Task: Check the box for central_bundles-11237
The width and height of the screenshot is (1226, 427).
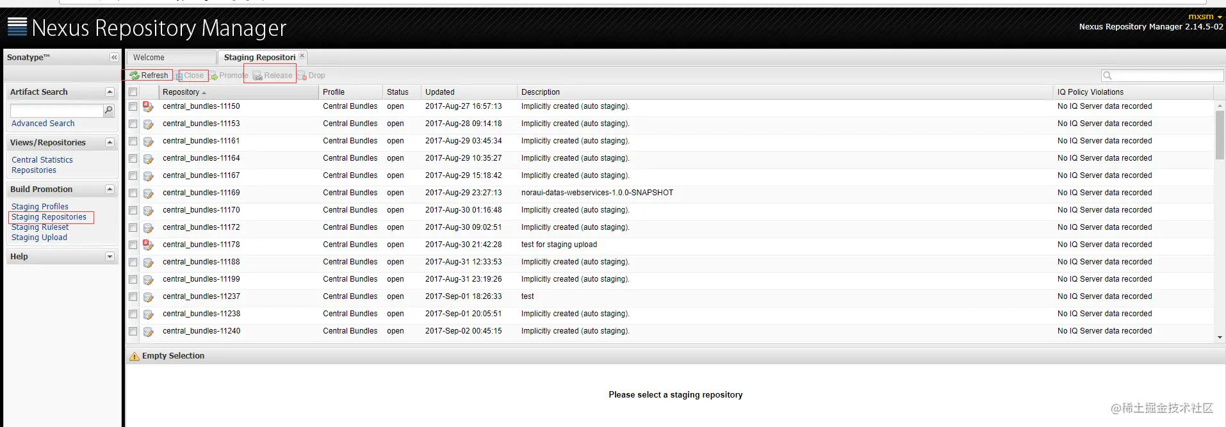Action: (133, 297)
